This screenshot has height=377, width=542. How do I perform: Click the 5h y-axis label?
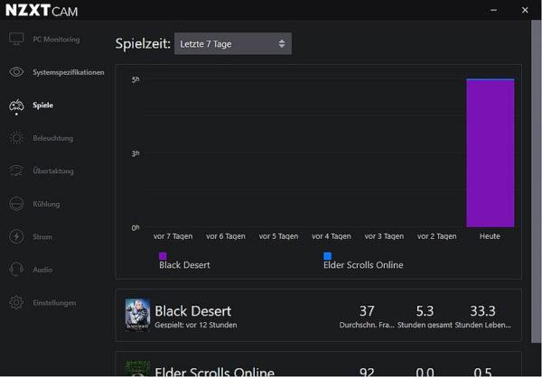click(135, 79)
